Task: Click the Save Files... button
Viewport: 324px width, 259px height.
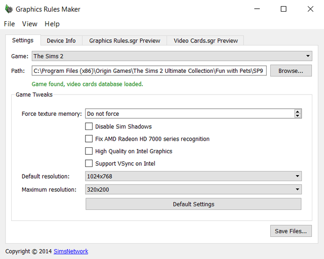Action: 291,231
